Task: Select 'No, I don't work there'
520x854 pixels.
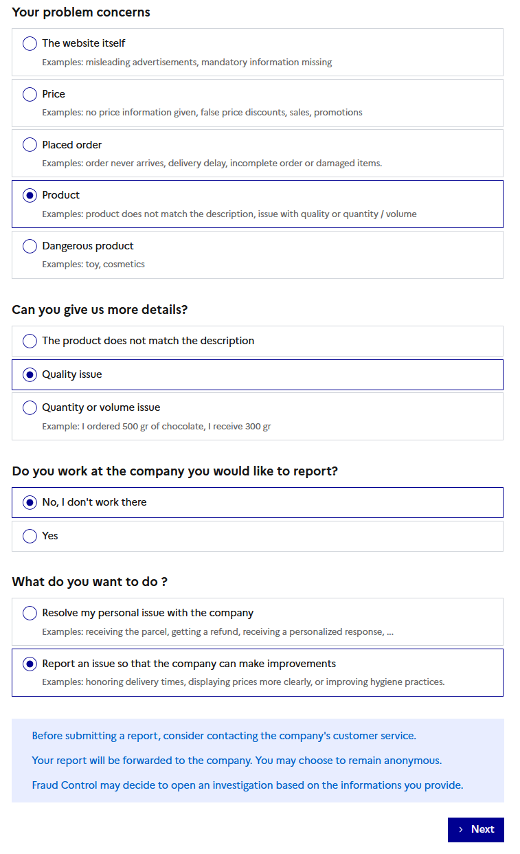Action: 30,502
